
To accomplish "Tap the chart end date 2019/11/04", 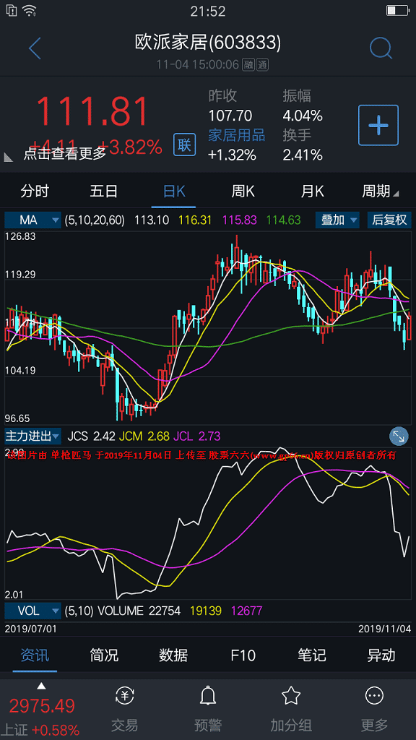I will (x=385, y=629).
